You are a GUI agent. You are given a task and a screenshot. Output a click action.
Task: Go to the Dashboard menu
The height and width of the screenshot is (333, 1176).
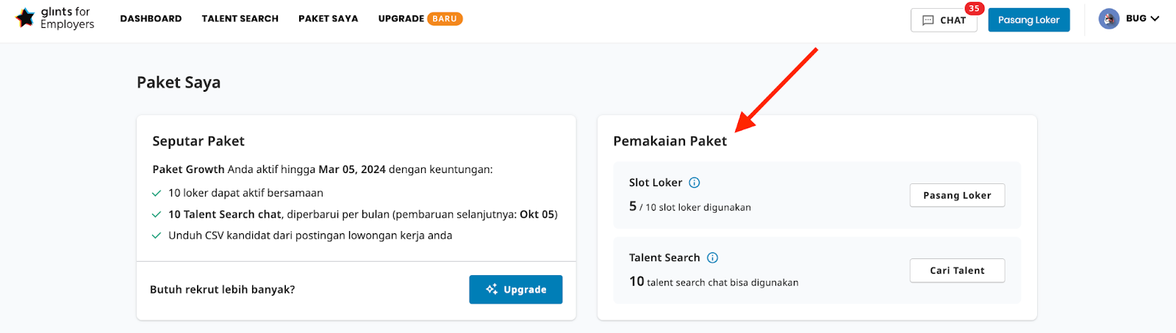point(151,19)
